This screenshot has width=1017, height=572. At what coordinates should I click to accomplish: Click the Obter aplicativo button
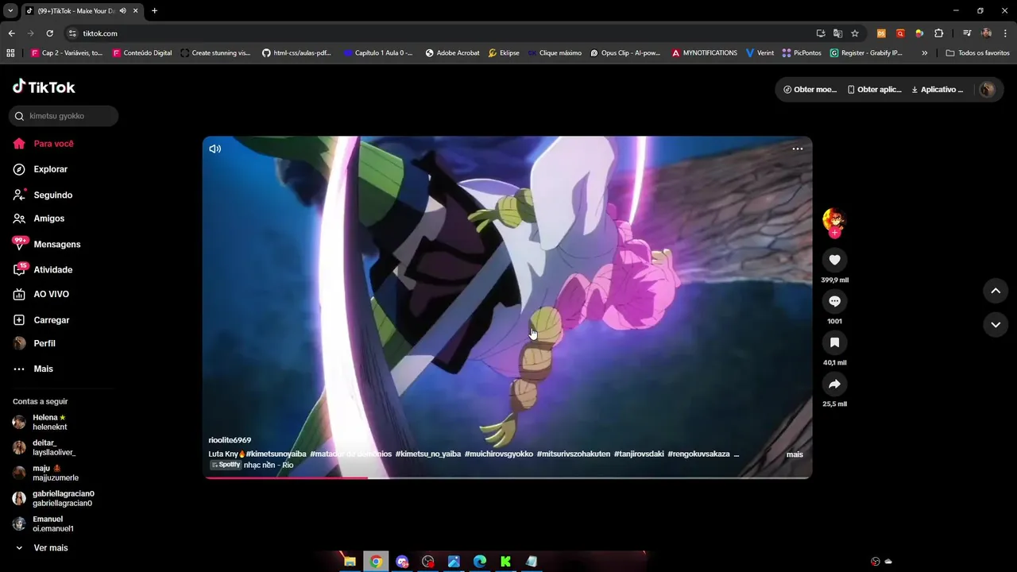coord(874,90)
